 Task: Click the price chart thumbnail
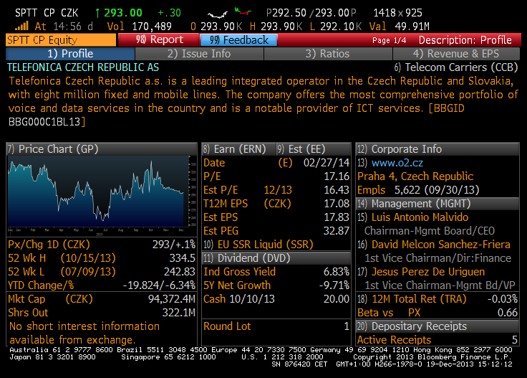click(102, 195)
